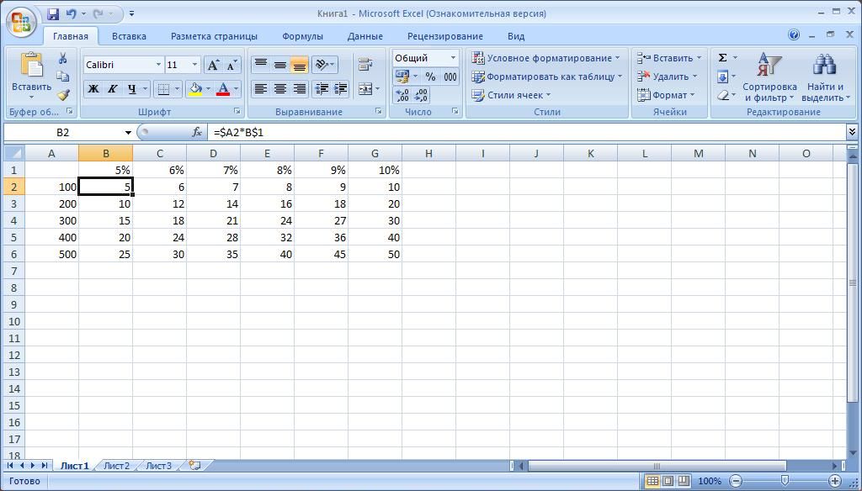This screenshot has width=862, height=491.
Task: Insert a new worksheet tab
Action: pos(194,466)
